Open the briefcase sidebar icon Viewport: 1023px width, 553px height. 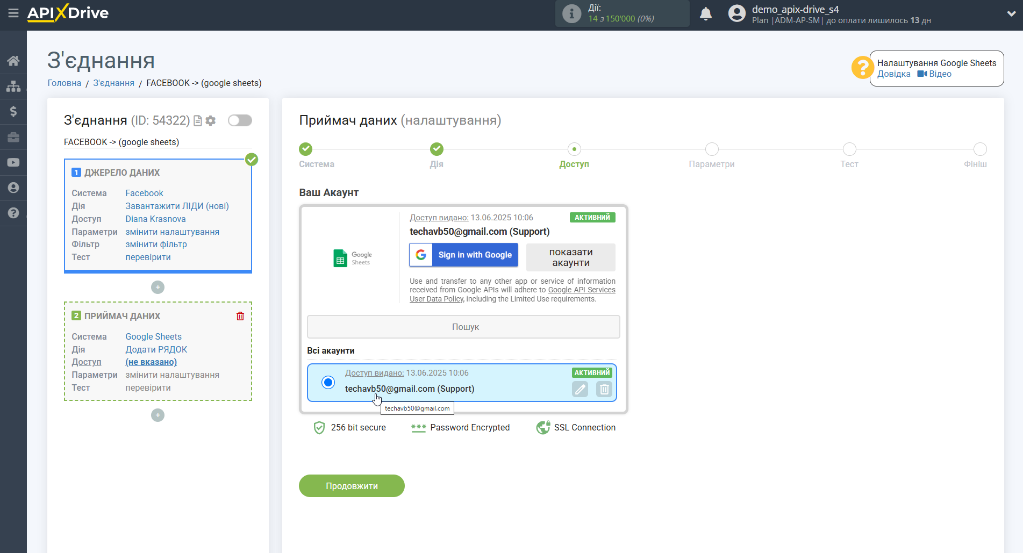point(13,137)
